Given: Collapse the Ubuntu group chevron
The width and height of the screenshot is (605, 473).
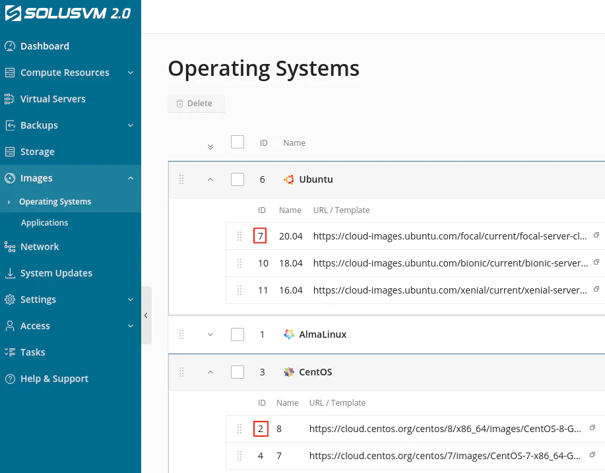Looking at the screenshot, I should 210,179.
